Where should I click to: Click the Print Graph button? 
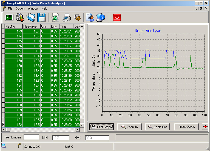pos(101,127)
